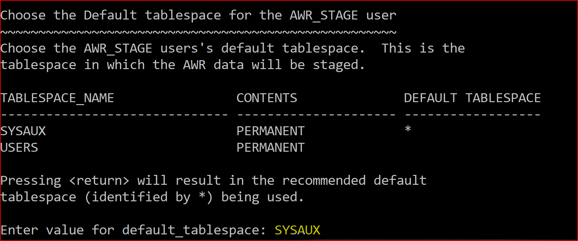Select USERS in the tablespace name column
Viewport: 578px width, 241px height.
click(x=19, y=148)
